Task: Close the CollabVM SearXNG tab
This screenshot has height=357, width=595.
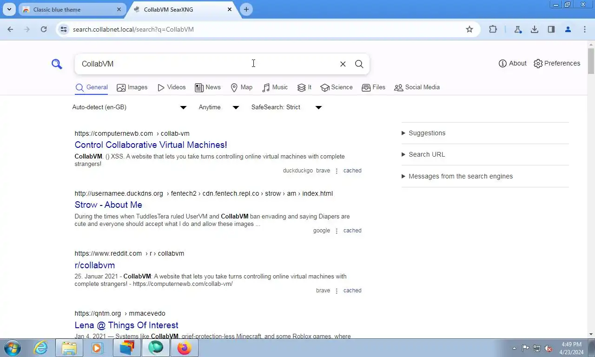Action: pos(230,9)
